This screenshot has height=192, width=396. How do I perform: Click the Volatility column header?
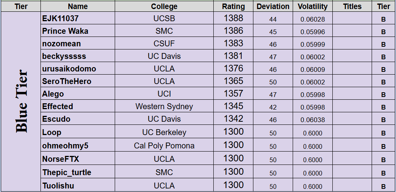coord(312,6)
